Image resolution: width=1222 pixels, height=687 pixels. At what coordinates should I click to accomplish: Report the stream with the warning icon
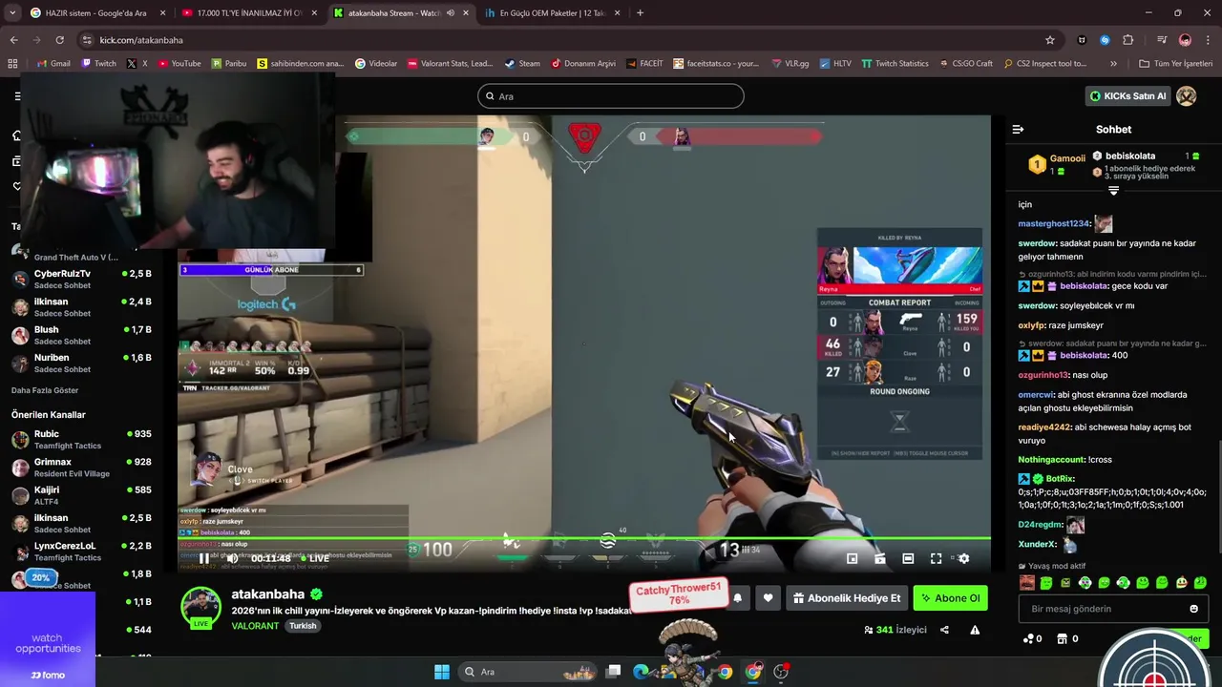(x=975, y=630)
